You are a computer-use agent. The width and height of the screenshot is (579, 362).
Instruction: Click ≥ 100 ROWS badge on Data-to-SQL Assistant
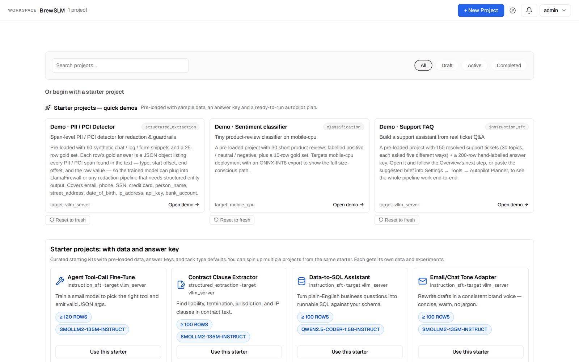pos(315,317)
